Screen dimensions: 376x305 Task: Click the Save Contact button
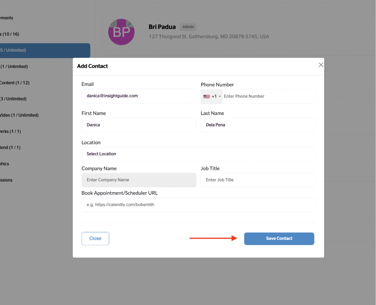coord(279,238)
